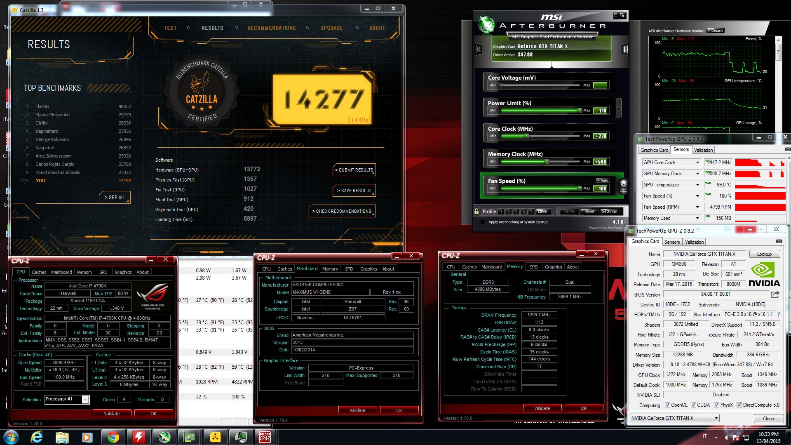The height and width of the screenshot is (445, 791).
Task: Expand the Power Limit options arrow
Action: pyautogui.click(x=618, y=109)
